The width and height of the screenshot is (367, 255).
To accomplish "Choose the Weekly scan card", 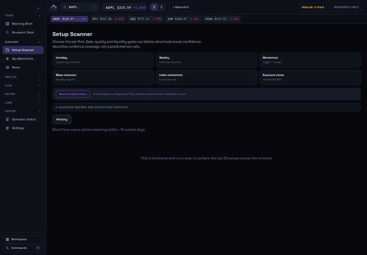I will pos(206,60).
